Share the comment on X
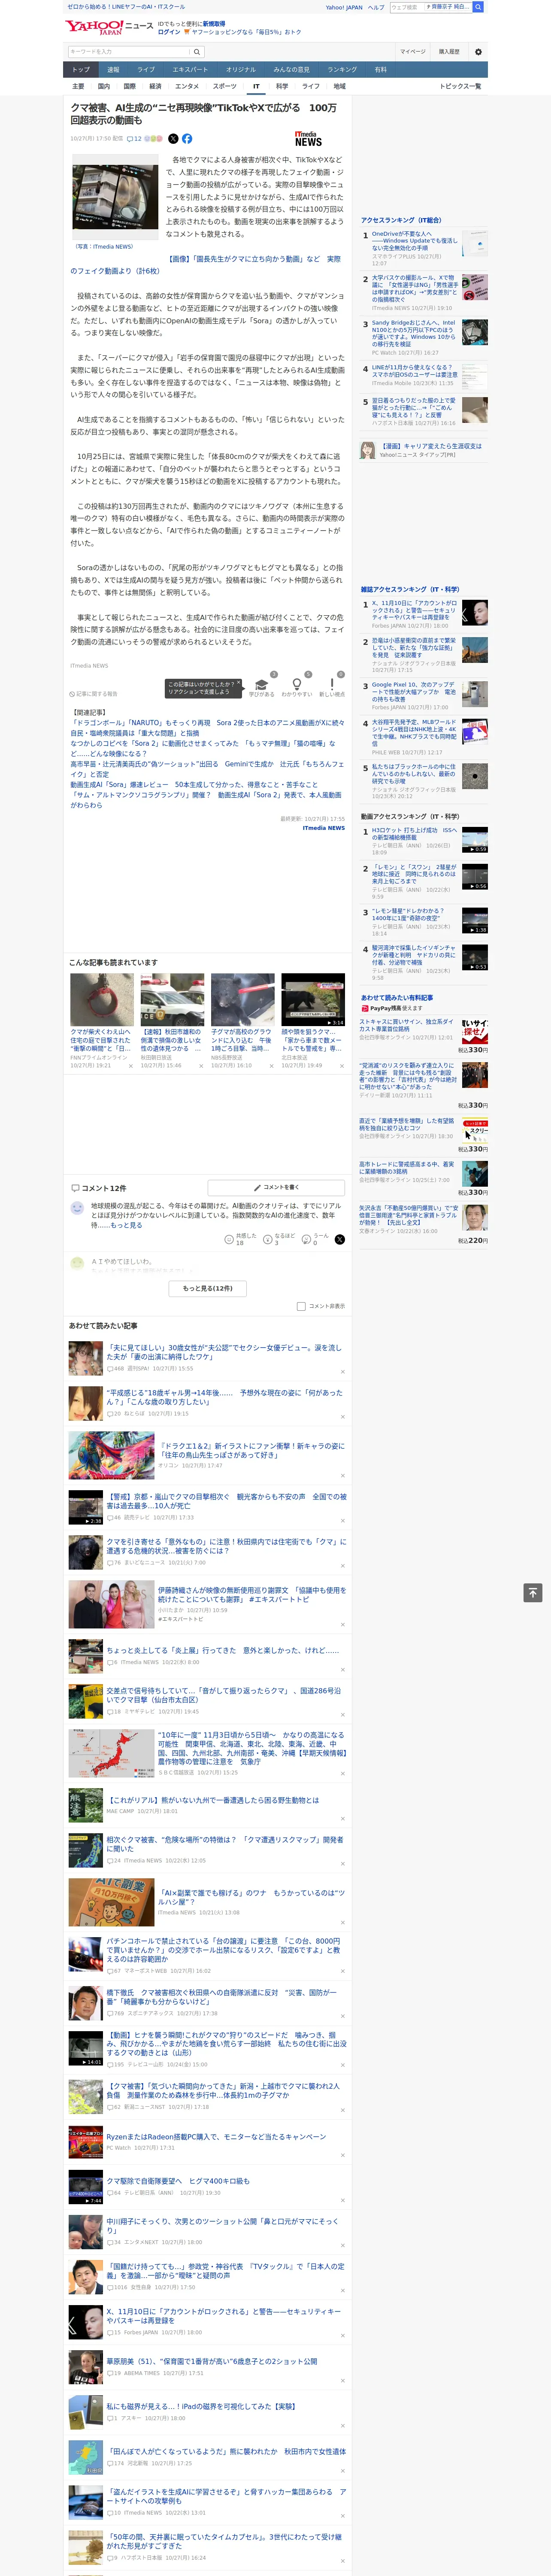The width and height of the screenshot is (551, 2576). pyautogui.click(x=340, y=1239)
